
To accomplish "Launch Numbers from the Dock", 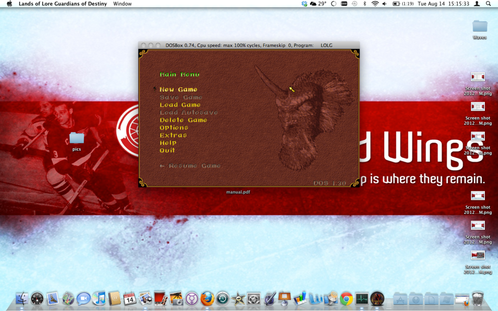I will (300, 299).
